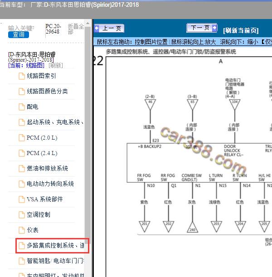Click the 查询 search button
Viewport: 272px width, 277px height.
(x=19, y=34)
